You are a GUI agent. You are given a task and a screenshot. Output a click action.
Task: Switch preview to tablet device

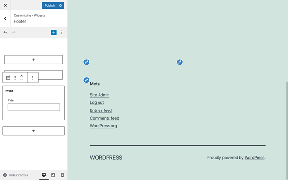(x=53, y=175)
